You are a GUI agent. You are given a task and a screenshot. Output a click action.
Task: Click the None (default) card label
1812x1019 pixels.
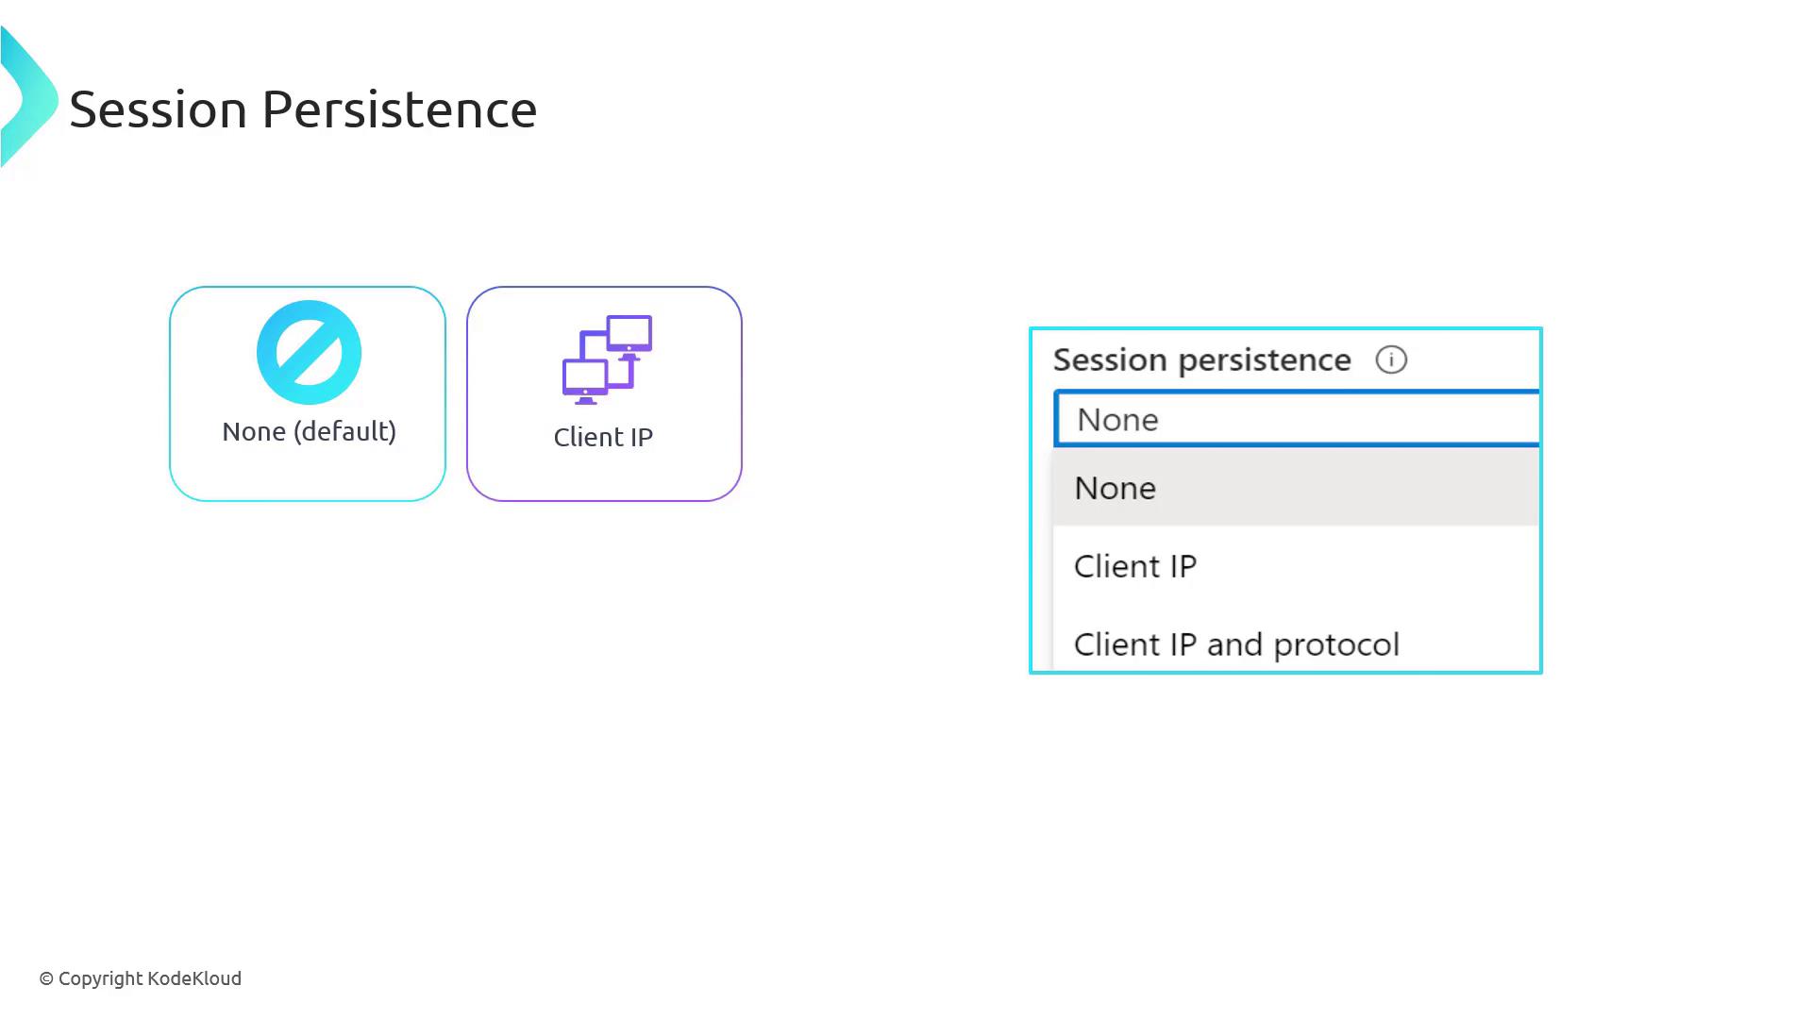pyautogui.click(x=309, y=431)
